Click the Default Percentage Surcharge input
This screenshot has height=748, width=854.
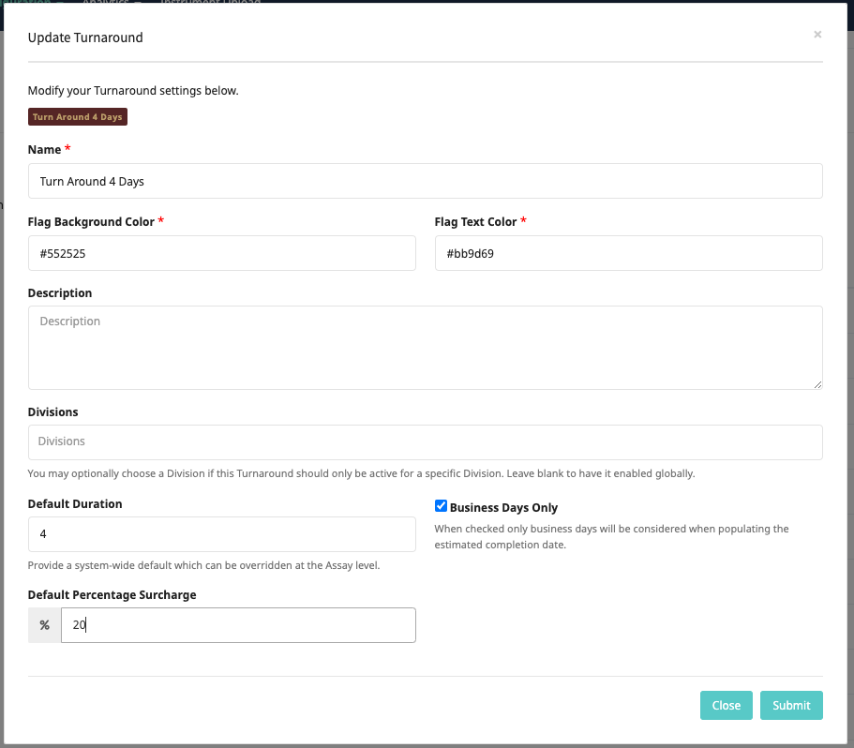coord(238,625)
